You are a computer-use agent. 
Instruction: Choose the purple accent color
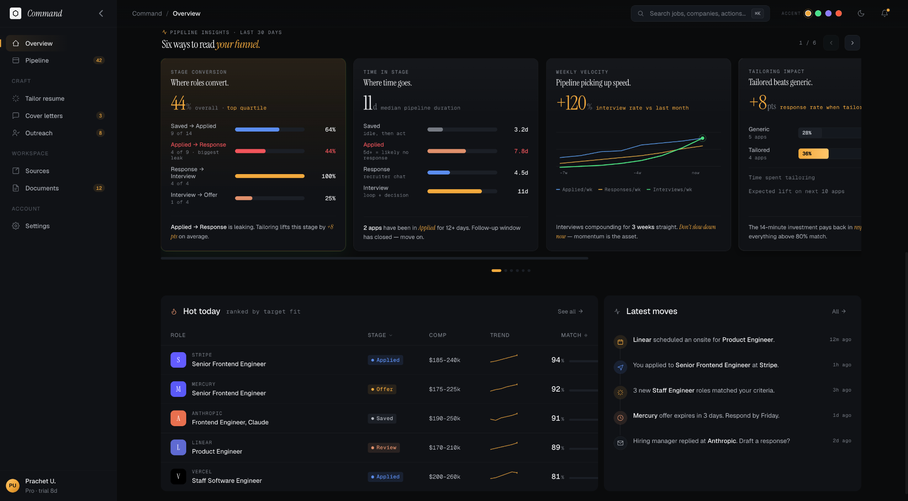point(828,13)
